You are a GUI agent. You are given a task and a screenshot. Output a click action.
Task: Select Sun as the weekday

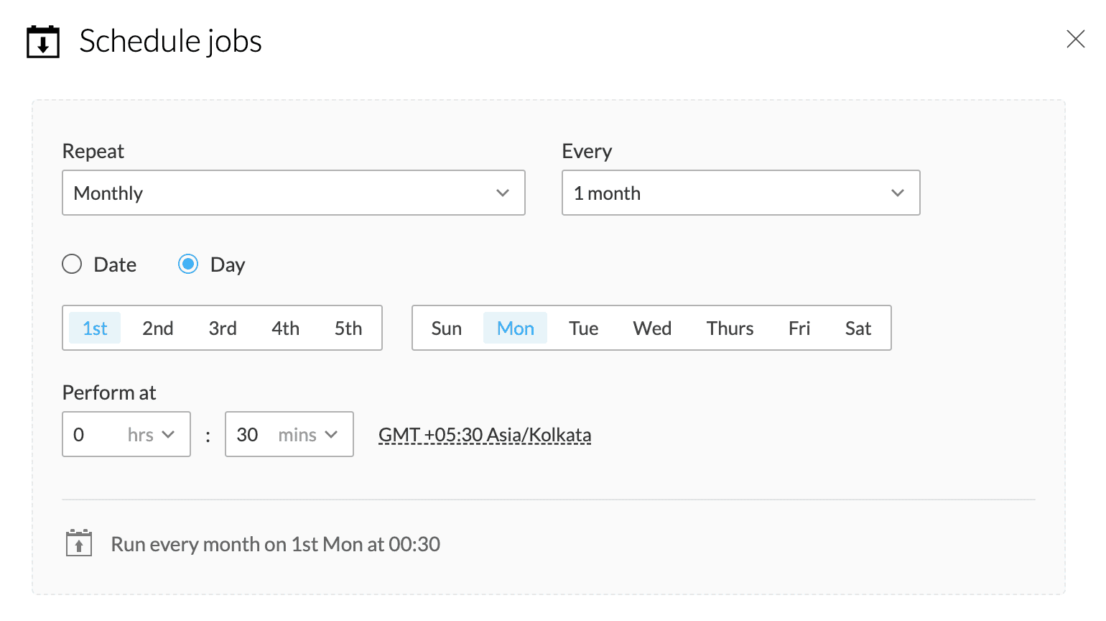pos(446,328)
